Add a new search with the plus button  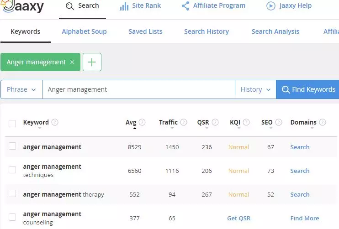pyautogui.click(x=92, y=62)
